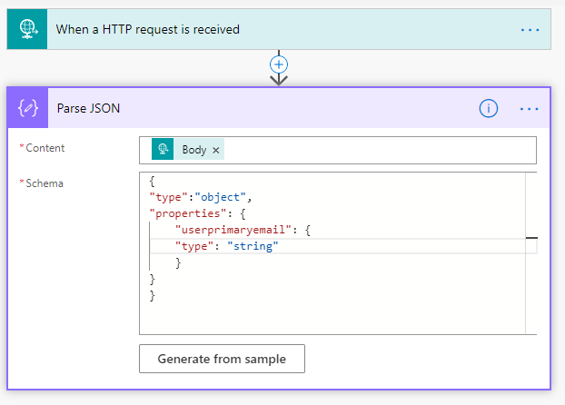This screenshot has height=405, width=565.
Task: Click the Schema editor's right-edge scroll marker
Action: 531,238
